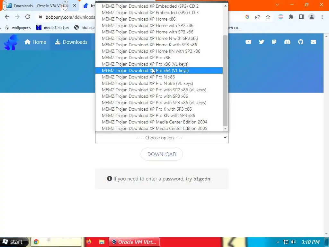The width and height of the screenshot is (329, 247).
Task: Open the Choose option dropdown
Action: tap(162, 138)
